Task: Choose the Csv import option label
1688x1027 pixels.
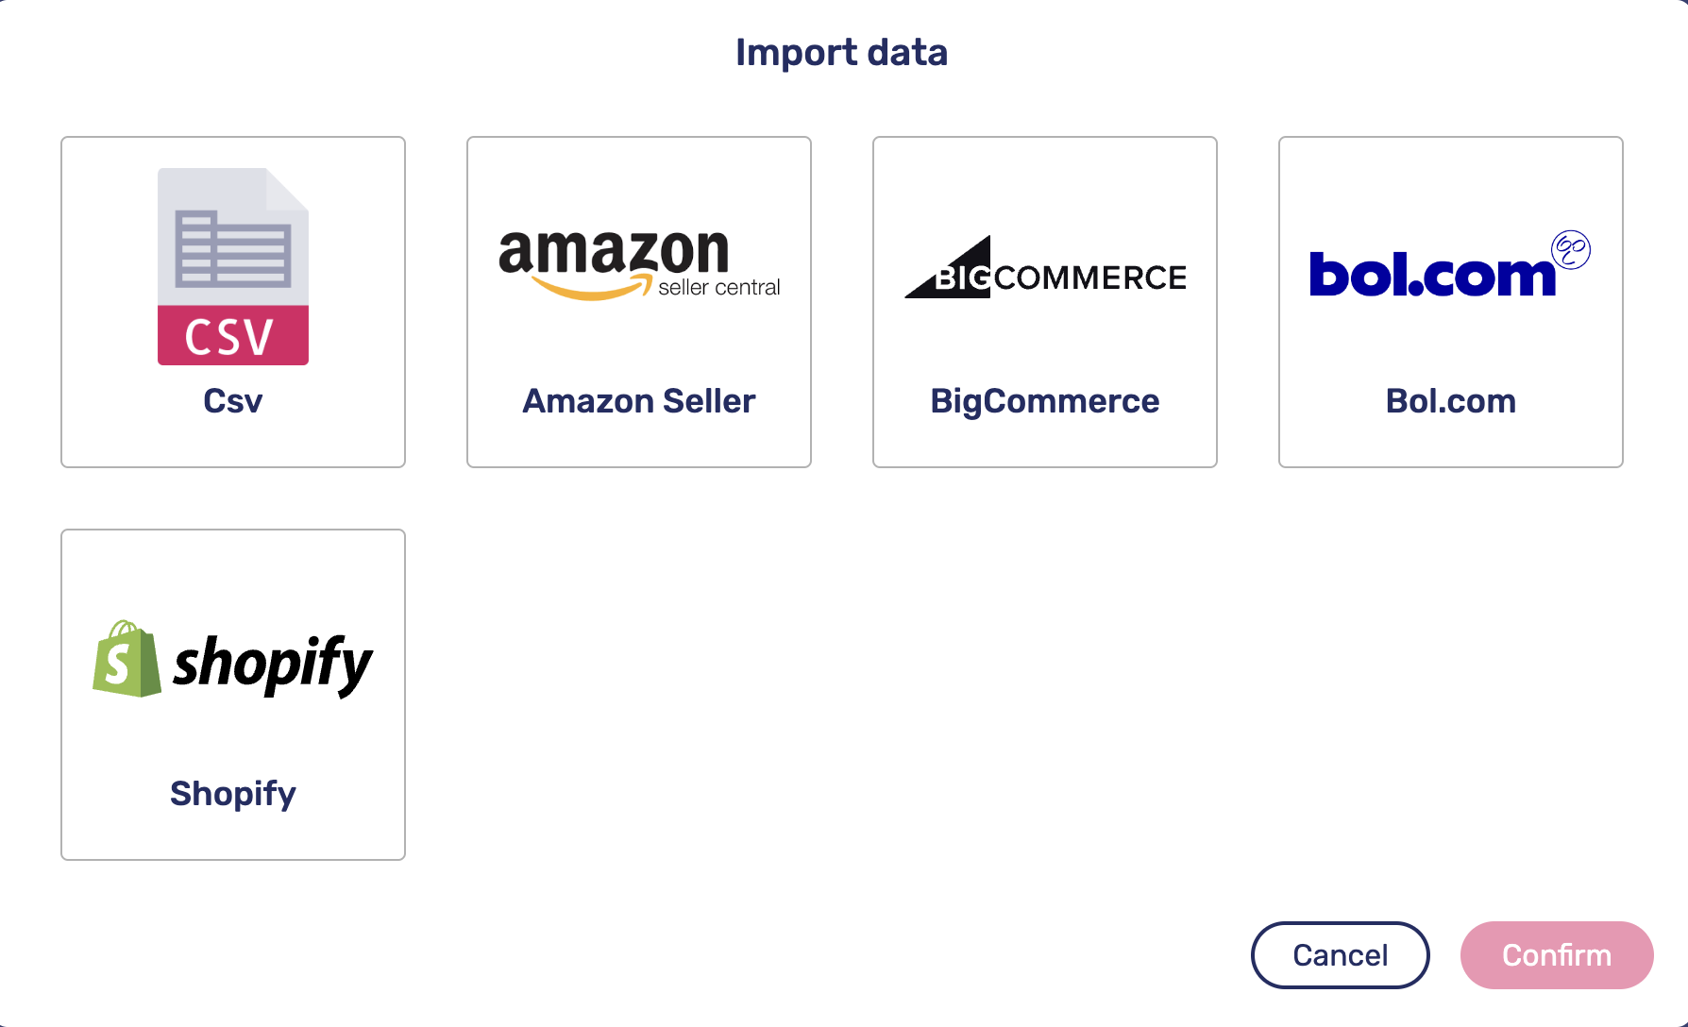Action: (x=233, y=401)
